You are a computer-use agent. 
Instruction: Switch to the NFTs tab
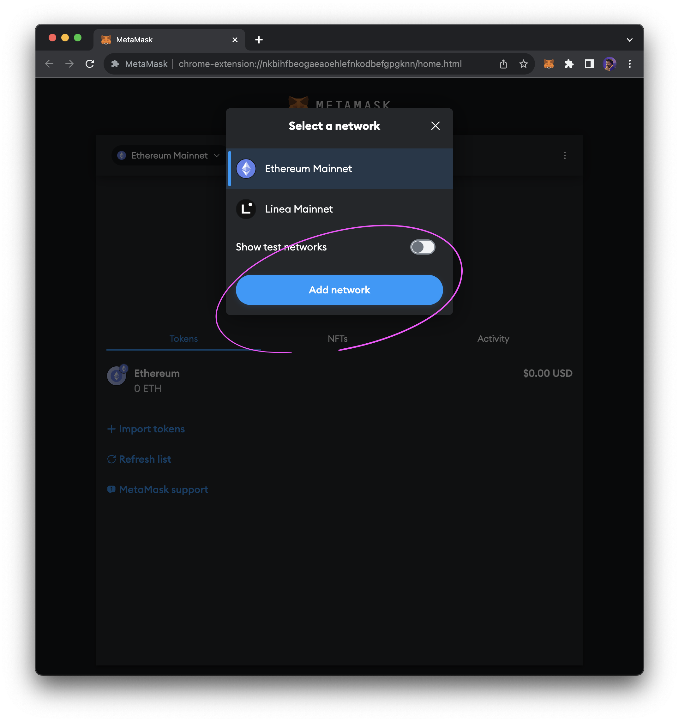337,338
